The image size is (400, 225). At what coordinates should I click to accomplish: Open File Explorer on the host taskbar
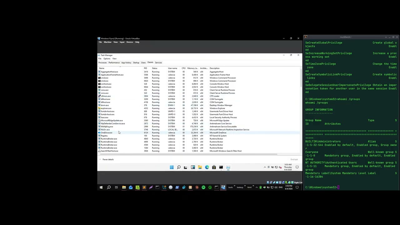(124, 187)
